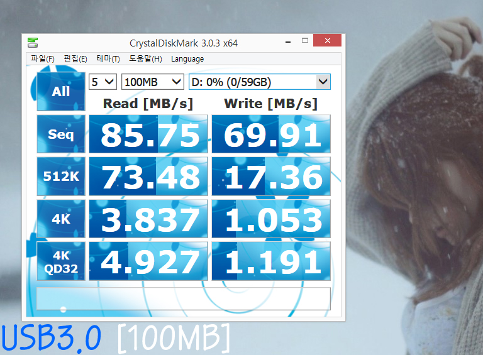483x355 pixels.
Task: Open the 테마(T) menu
Action: pos(108,59)
